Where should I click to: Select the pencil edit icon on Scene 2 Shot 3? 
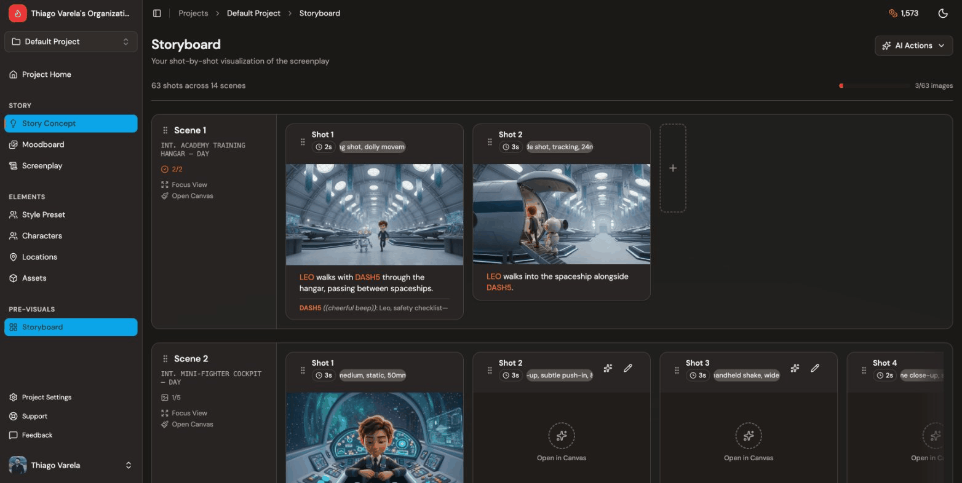click(x=814, y=367)
